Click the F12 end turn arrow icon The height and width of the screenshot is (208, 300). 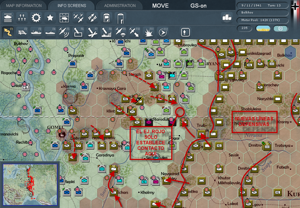pyautogui.click(x=163, y=32)
